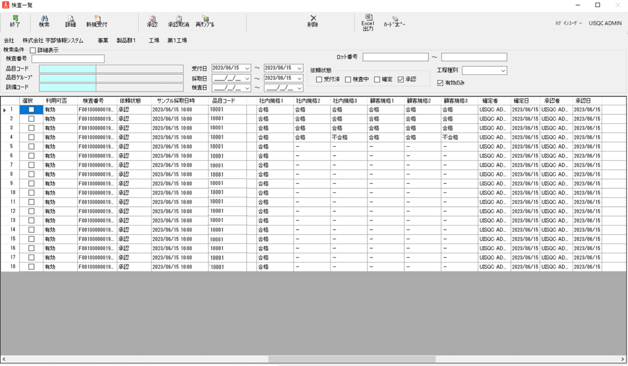This screenshot has width=628, height=366.
Task: Check the 受付済 status checkbox
Action: [319, 80]
